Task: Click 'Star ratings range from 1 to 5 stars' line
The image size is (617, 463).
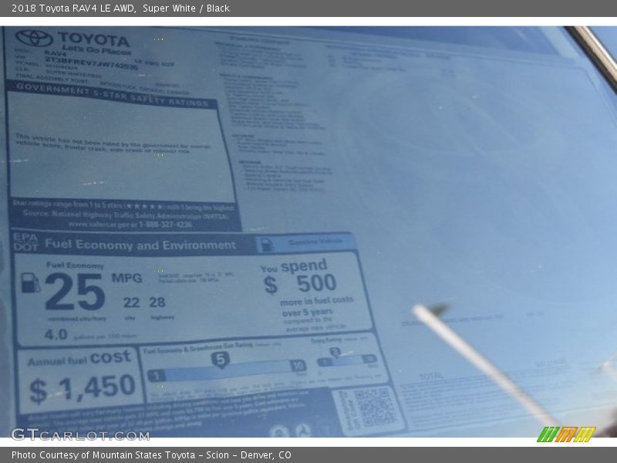Action: [x=123, y=205]
